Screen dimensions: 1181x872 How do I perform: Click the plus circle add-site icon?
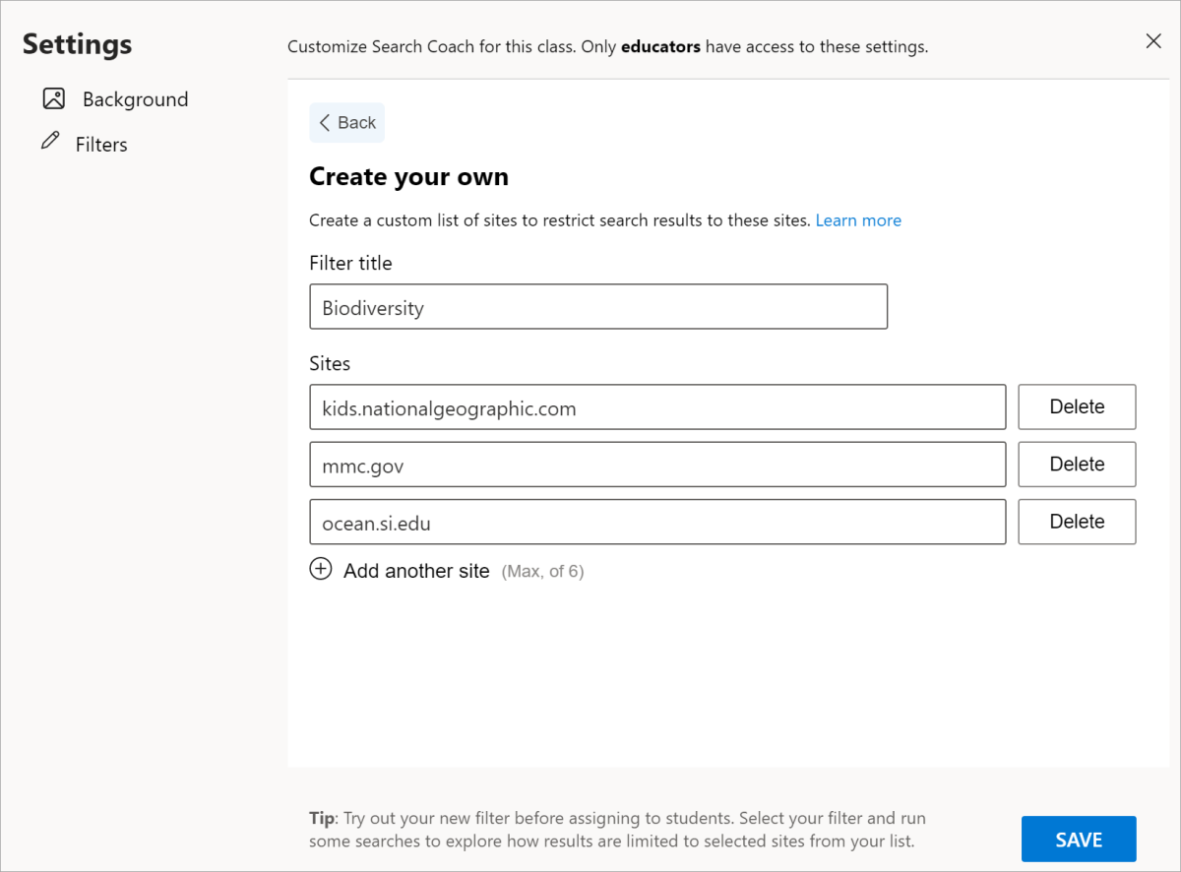coord(321,569)
